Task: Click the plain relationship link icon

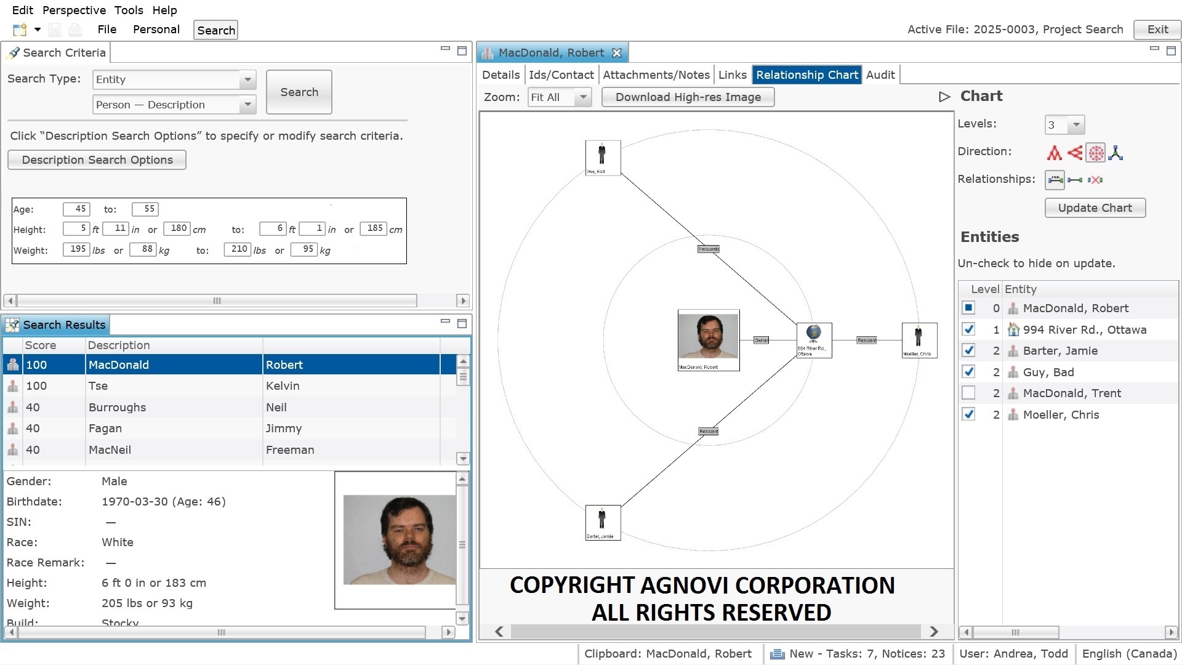Action: (1075, 180)
